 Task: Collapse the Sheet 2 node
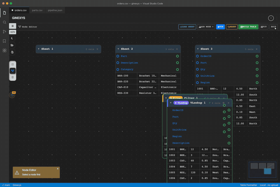tap(118, 49)
